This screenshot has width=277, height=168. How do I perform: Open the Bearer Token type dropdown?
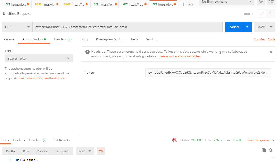39,58
